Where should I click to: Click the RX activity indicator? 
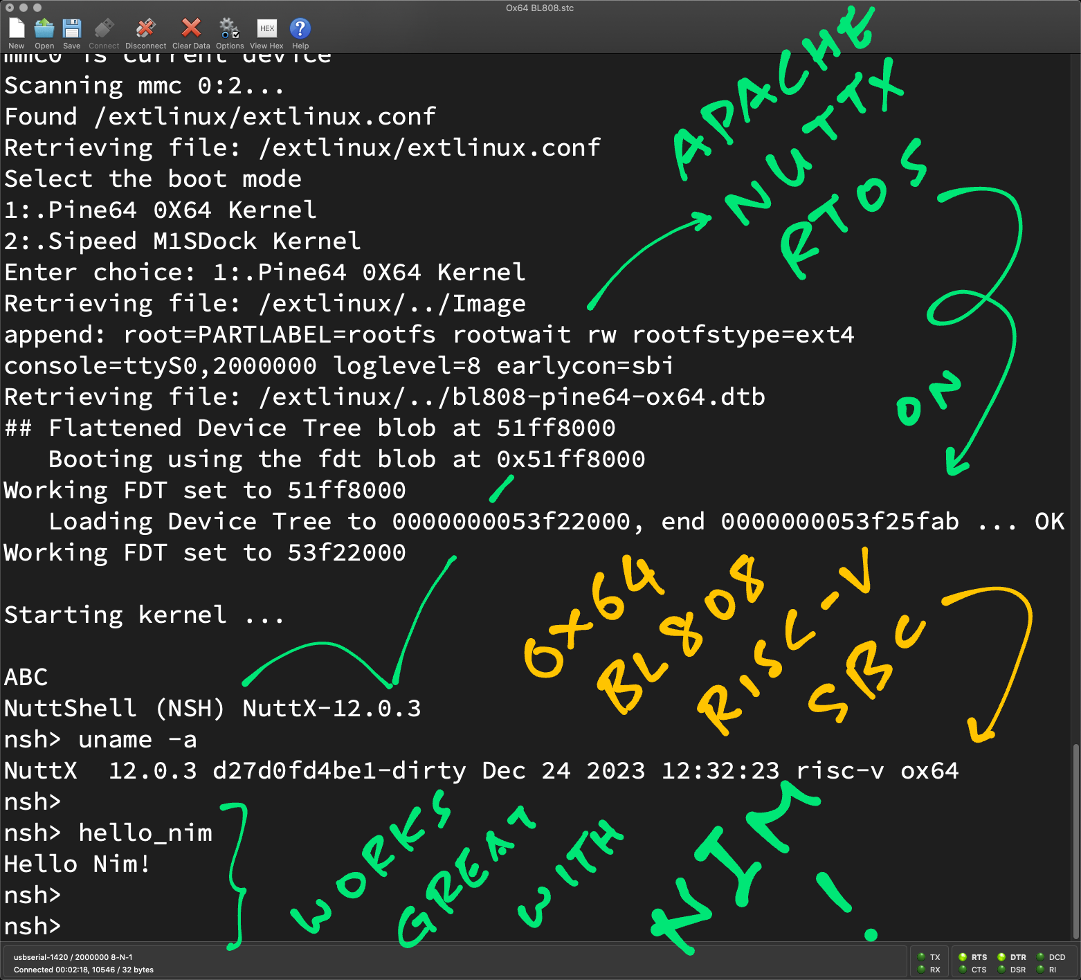coord(921,970)
